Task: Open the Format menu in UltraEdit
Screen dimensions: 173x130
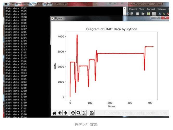Action: (151, 9)
